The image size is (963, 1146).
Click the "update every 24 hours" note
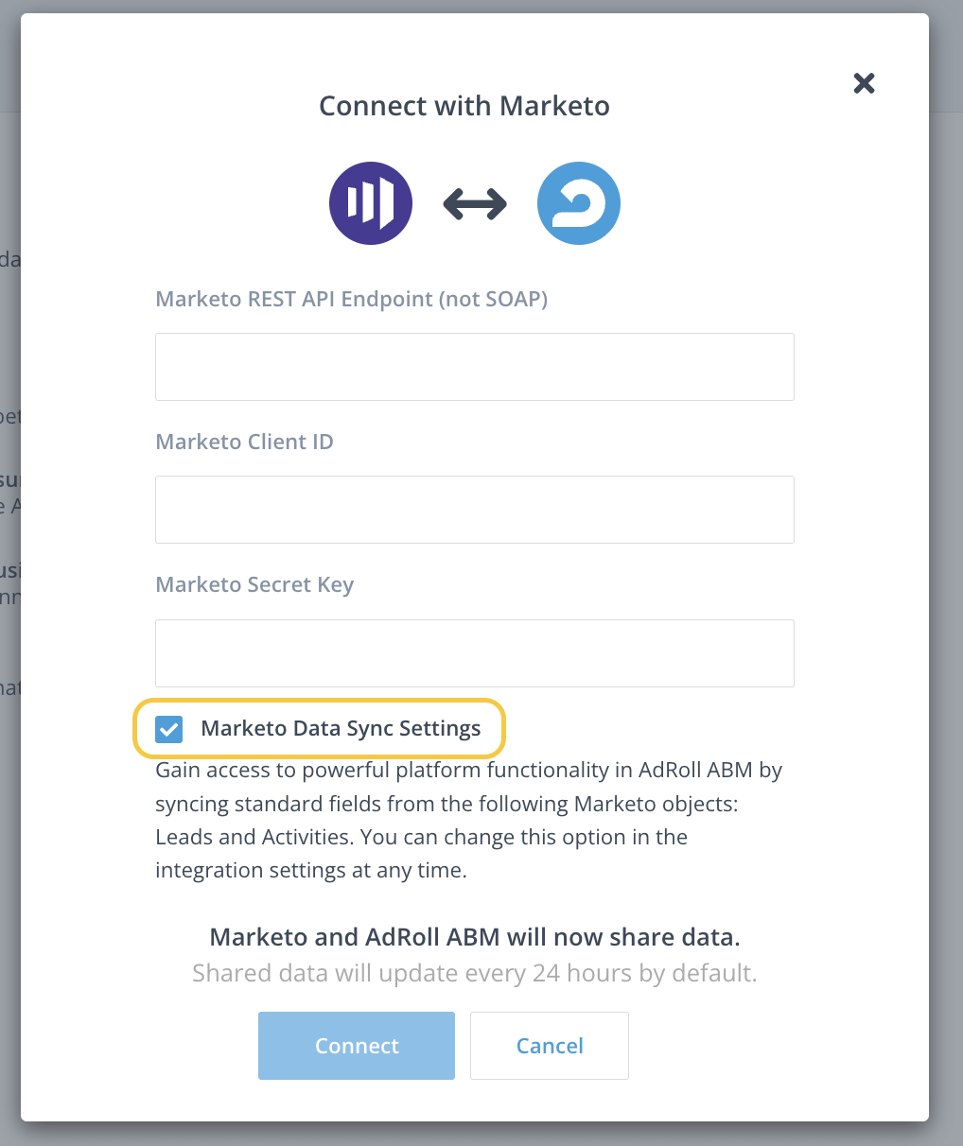[474, 973]
